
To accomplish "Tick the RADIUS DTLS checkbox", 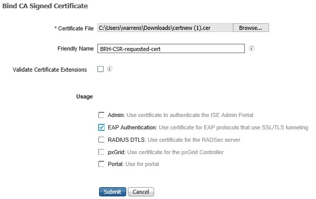I will pyautogui.click(x=102, y=140).
